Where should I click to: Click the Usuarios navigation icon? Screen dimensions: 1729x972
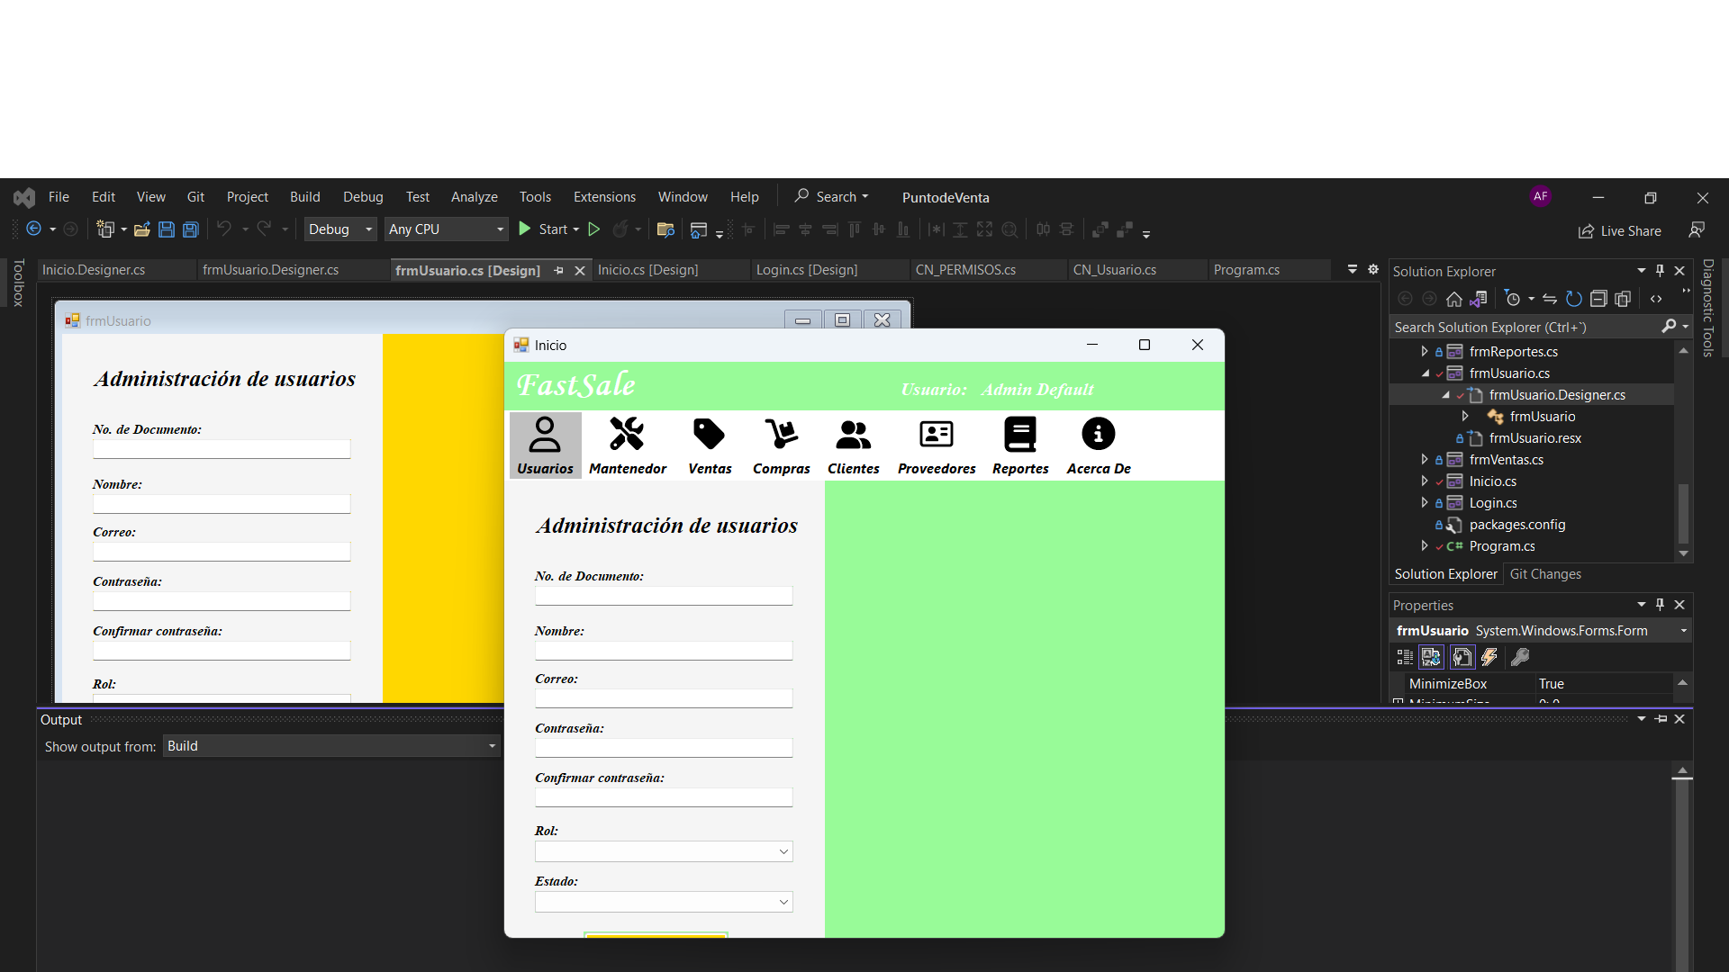pyautogui.click(x=544, y=445)
